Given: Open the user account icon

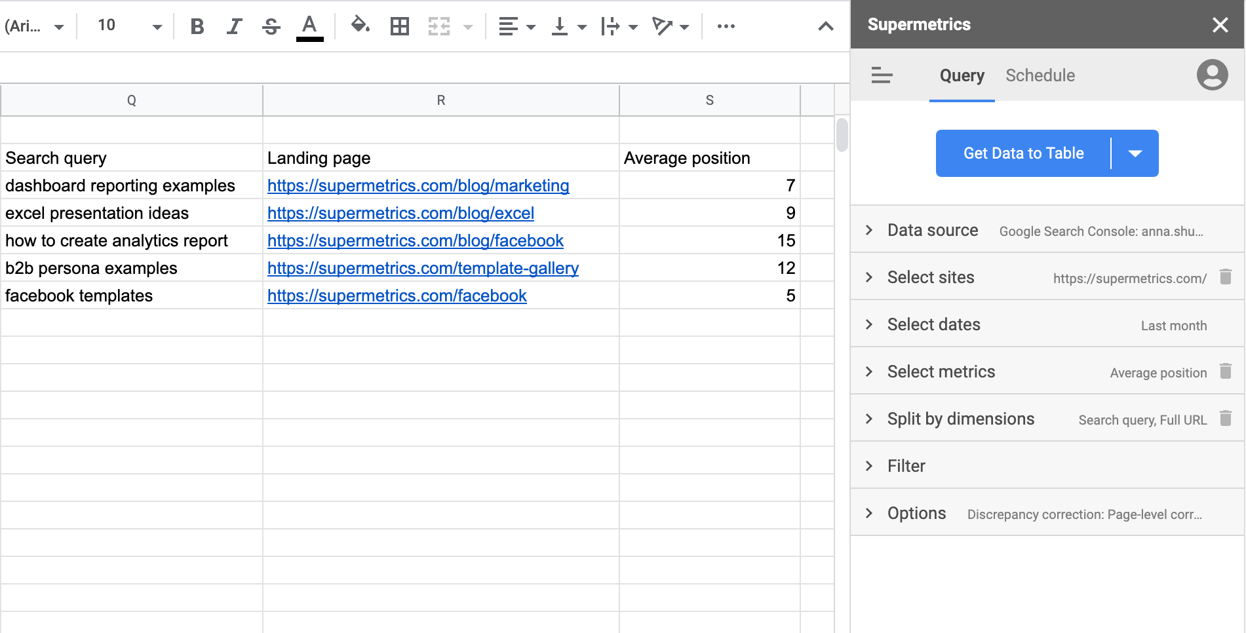Looking at the screenshot, I should 1212,75.
